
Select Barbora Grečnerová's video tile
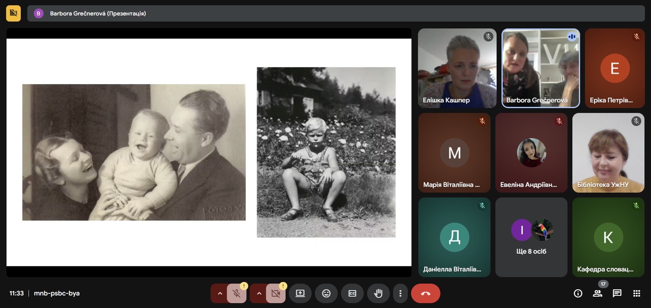540,68
